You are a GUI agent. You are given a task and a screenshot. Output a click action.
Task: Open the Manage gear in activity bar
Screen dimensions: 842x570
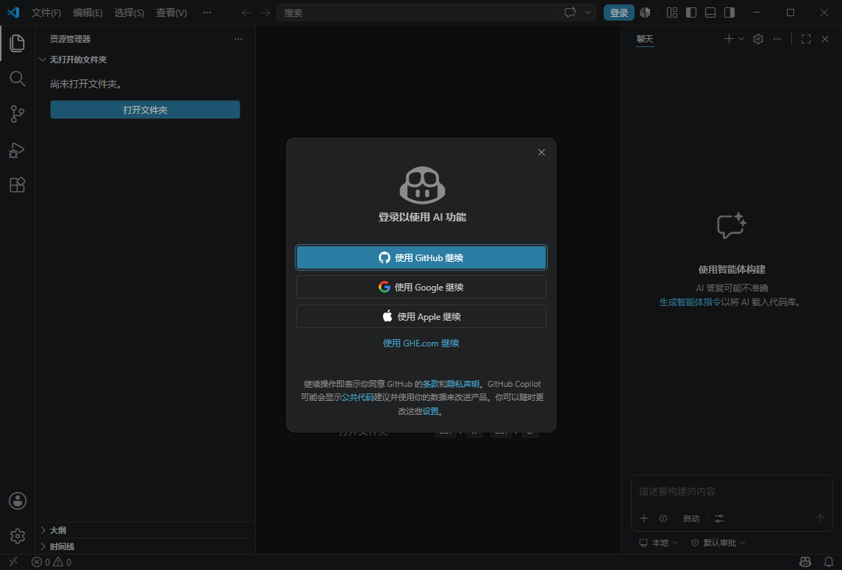click(x=17, y=535)
